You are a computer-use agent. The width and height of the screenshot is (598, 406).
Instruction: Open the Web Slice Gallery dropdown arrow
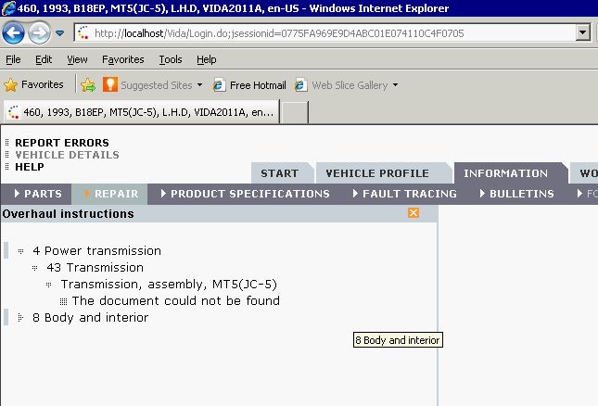(x=396, y=85)
